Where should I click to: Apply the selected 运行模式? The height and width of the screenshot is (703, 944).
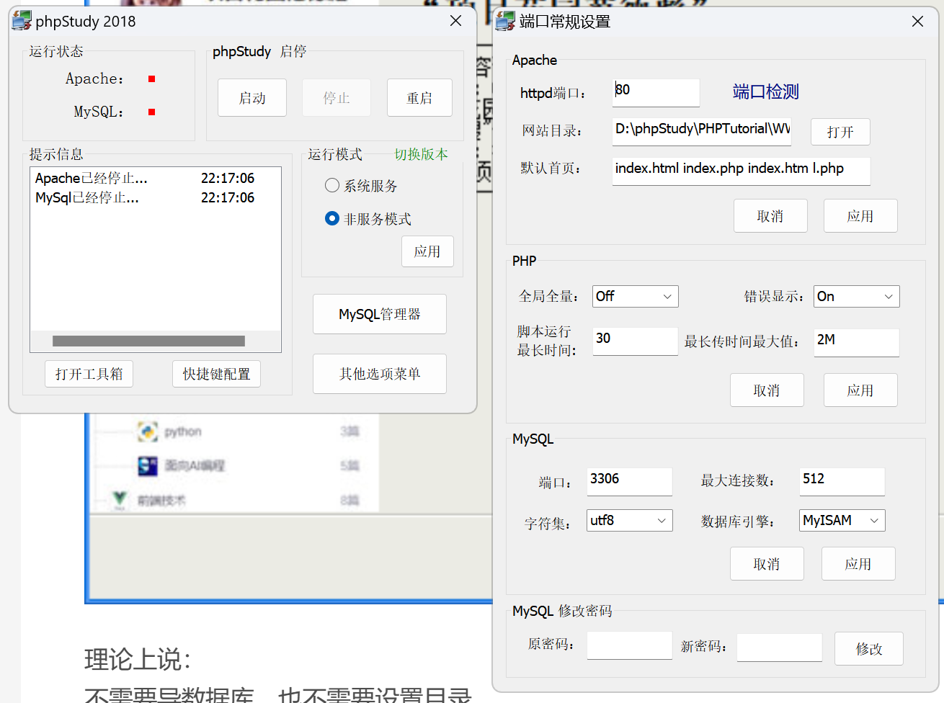(427, 251)
